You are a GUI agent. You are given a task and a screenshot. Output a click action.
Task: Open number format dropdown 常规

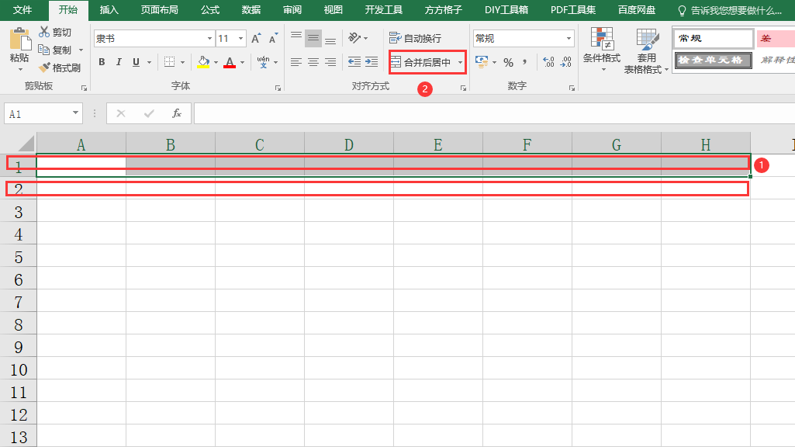coord(569,38)
